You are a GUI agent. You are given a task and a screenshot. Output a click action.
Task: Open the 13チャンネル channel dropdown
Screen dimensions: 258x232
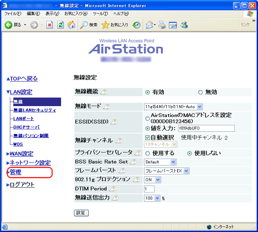pyautogui.click(x=160, y=144)
